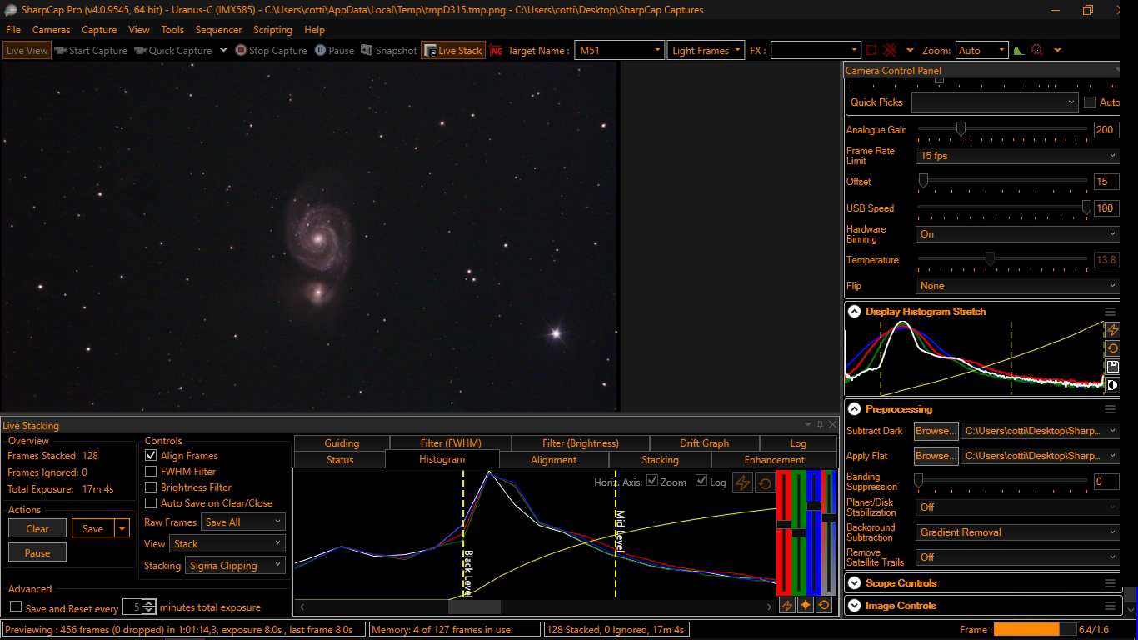The width and height of the screenshot is (1138, 640).
Task: Open the Stacking mode dropdown showing Sigma Clipping
Action: click(235, 566)
